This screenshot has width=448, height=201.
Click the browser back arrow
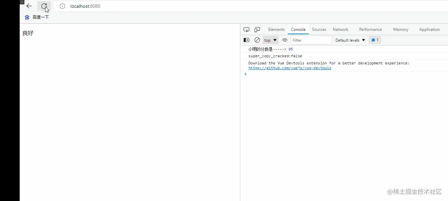(29, 6)
